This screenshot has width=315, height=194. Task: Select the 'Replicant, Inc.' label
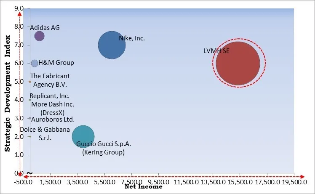[x=49, y=96]
